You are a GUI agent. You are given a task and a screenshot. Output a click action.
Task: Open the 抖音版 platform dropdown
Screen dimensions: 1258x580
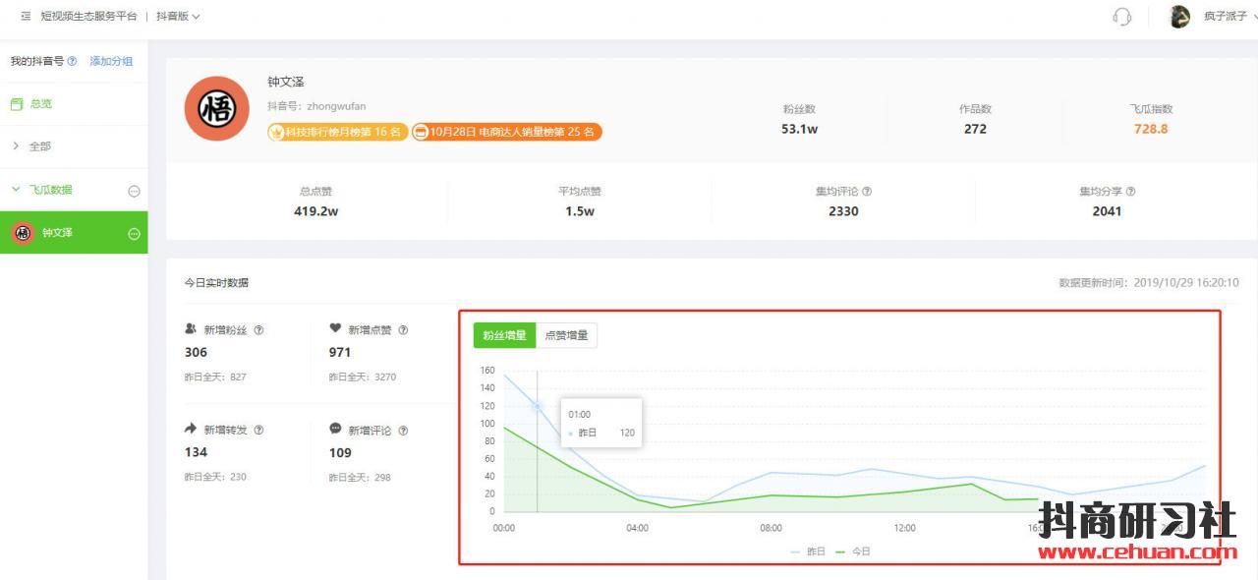(x=178, y=17)
